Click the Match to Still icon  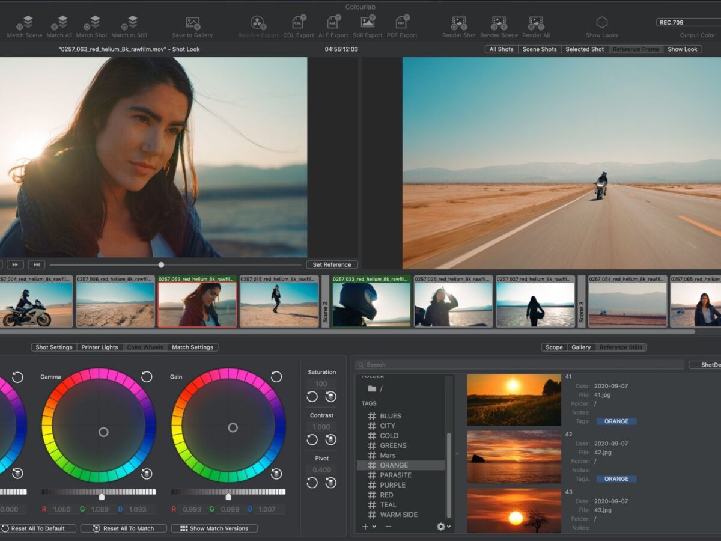pos(129,23)
